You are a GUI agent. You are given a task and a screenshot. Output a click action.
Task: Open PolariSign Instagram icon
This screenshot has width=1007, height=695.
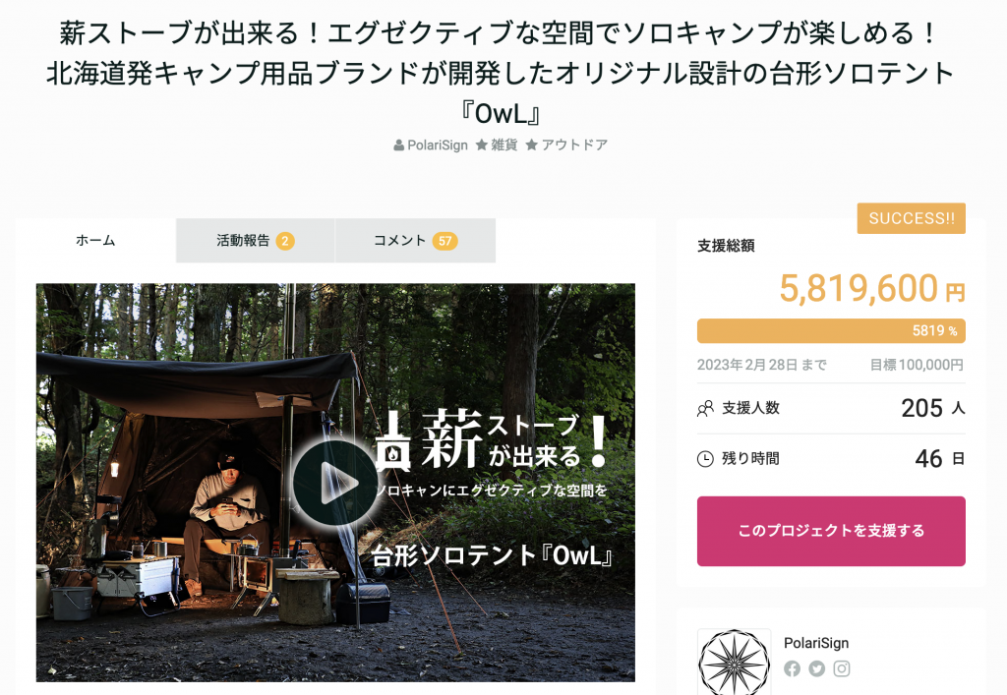[842, 668]
